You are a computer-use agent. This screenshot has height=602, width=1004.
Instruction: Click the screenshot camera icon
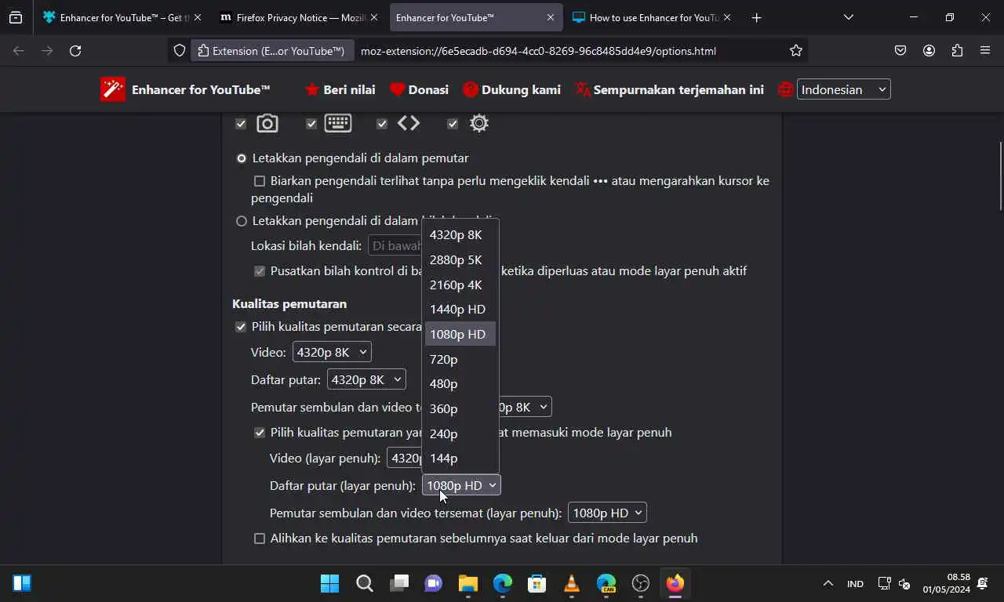267,123
